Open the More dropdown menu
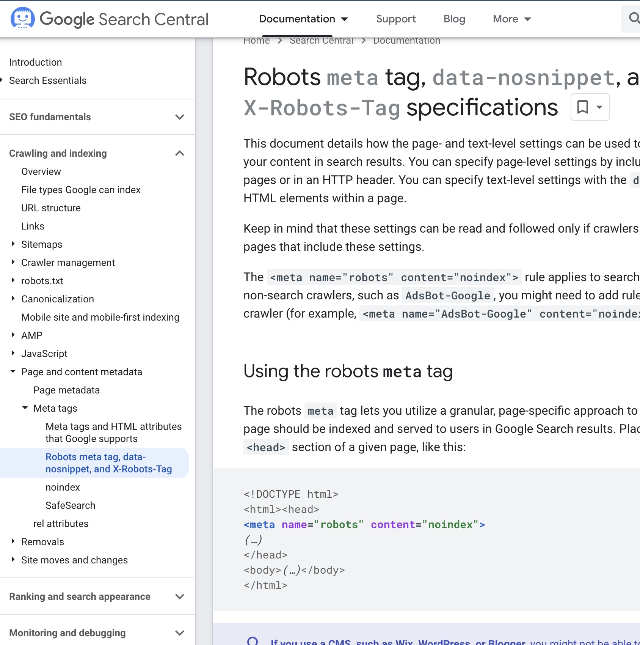Image resolution: width=640 pixels, height=645 pixels. click(512, 19)
